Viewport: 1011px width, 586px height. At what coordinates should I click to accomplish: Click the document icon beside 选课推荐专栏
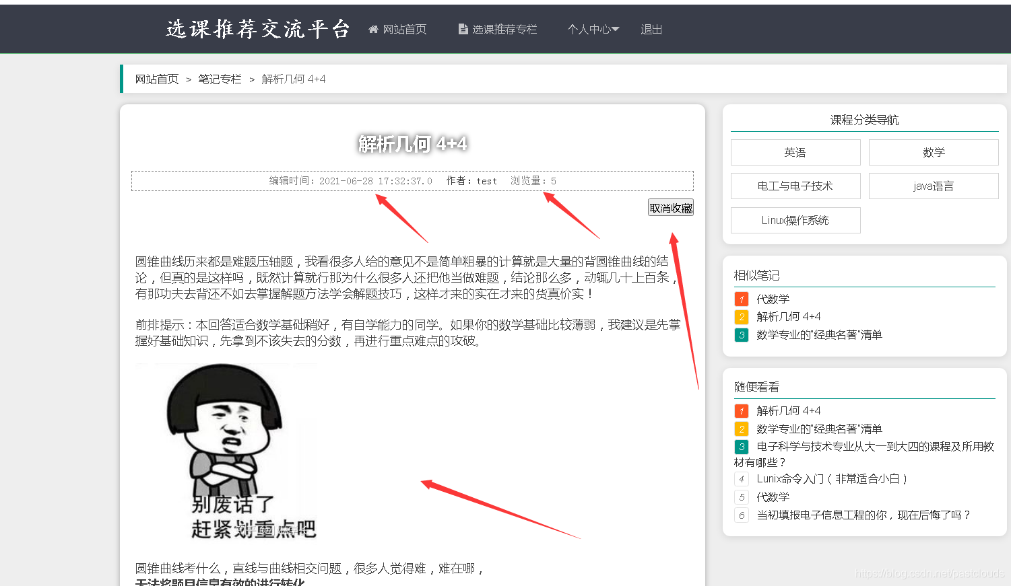pos(463,29)
